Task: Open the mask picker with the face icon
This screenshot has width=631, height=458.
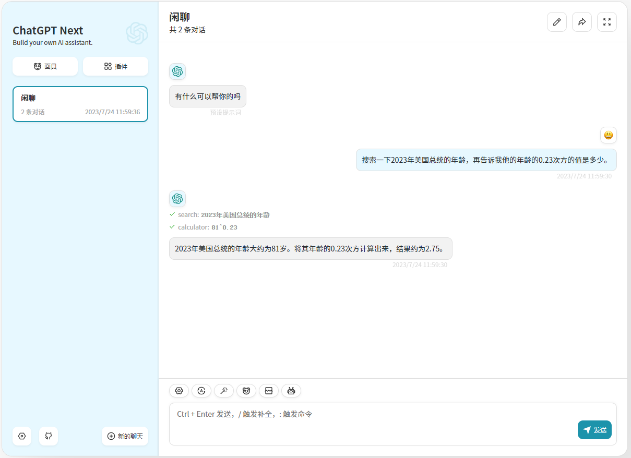Action: [x=246, y=391]
